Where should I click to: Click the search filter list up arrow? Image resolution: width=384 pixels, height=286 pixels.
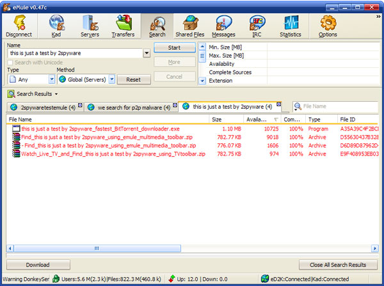pyautogui.click(x=202, y=47)
